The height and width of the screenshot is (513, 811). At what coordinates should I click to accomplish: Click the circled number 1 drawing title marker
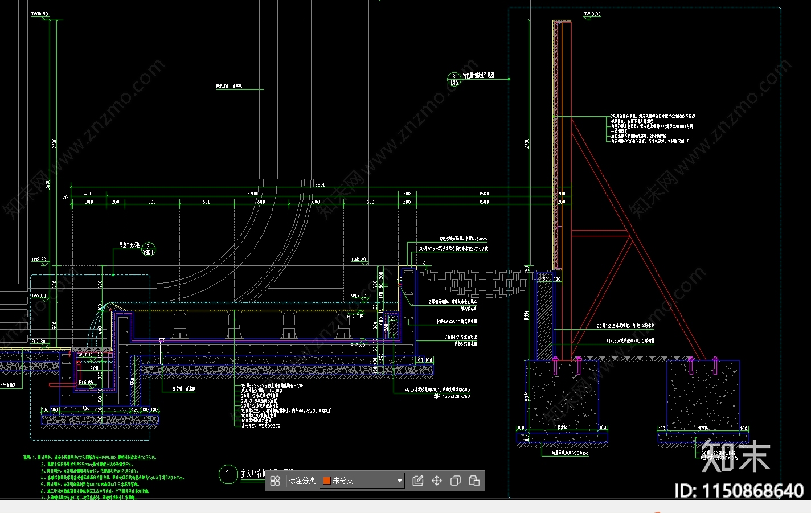pos(228,474)
